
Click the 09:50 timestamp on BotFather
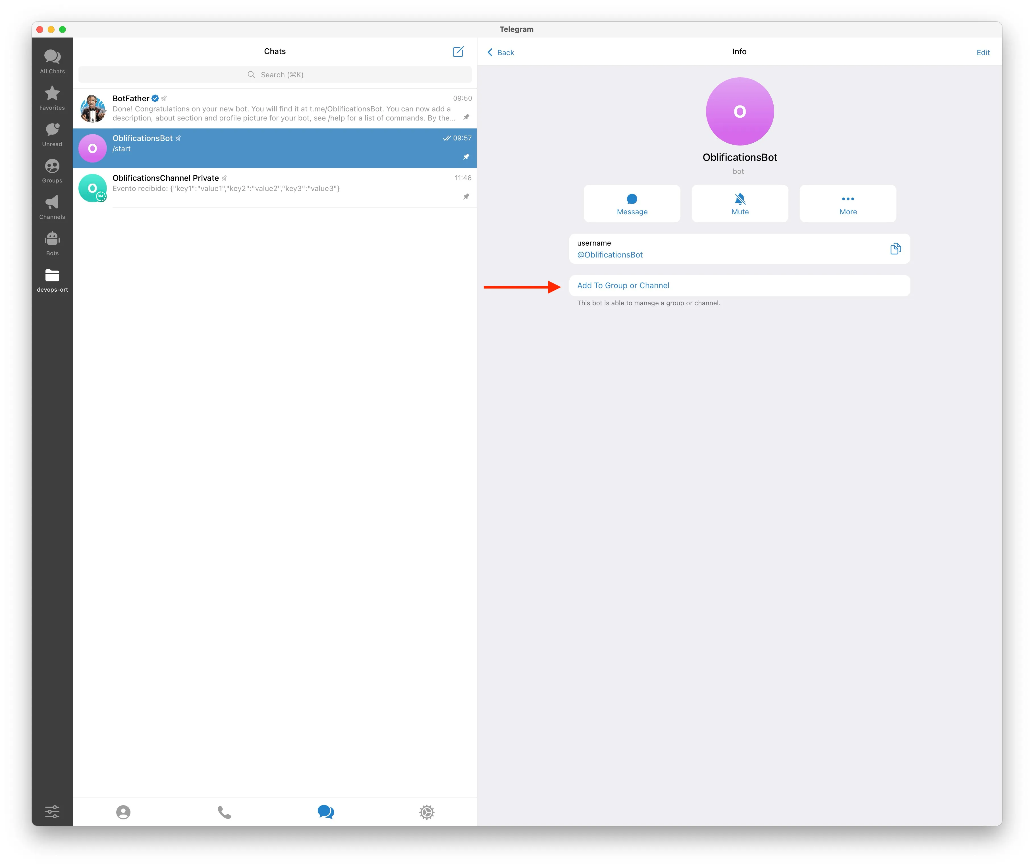point(462,98)
